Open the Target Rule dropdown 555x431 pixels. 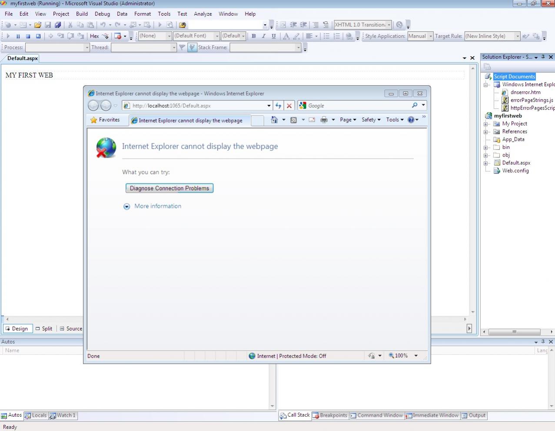pyautogui.click(x=492, y=36)
